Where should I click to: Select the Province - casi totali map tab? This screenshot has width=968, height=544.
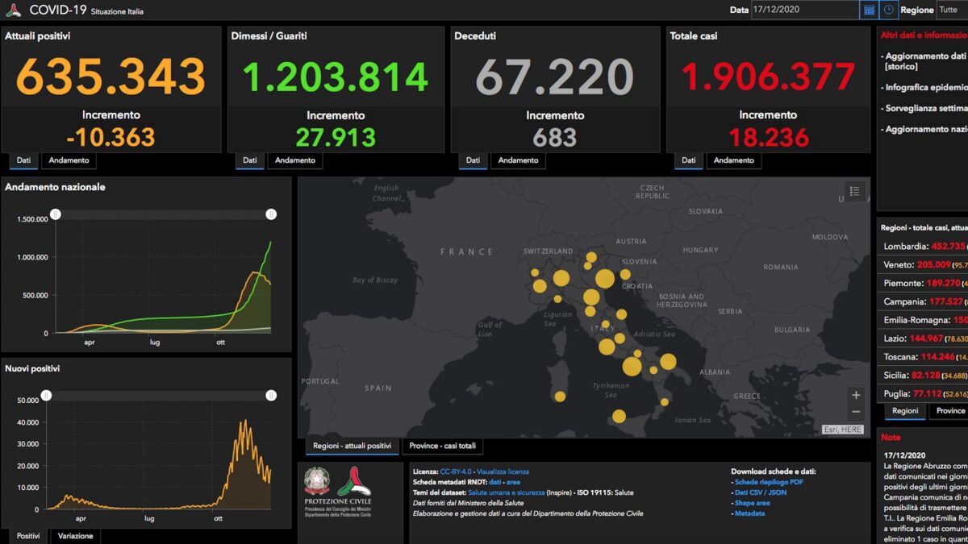pos(442,446)
